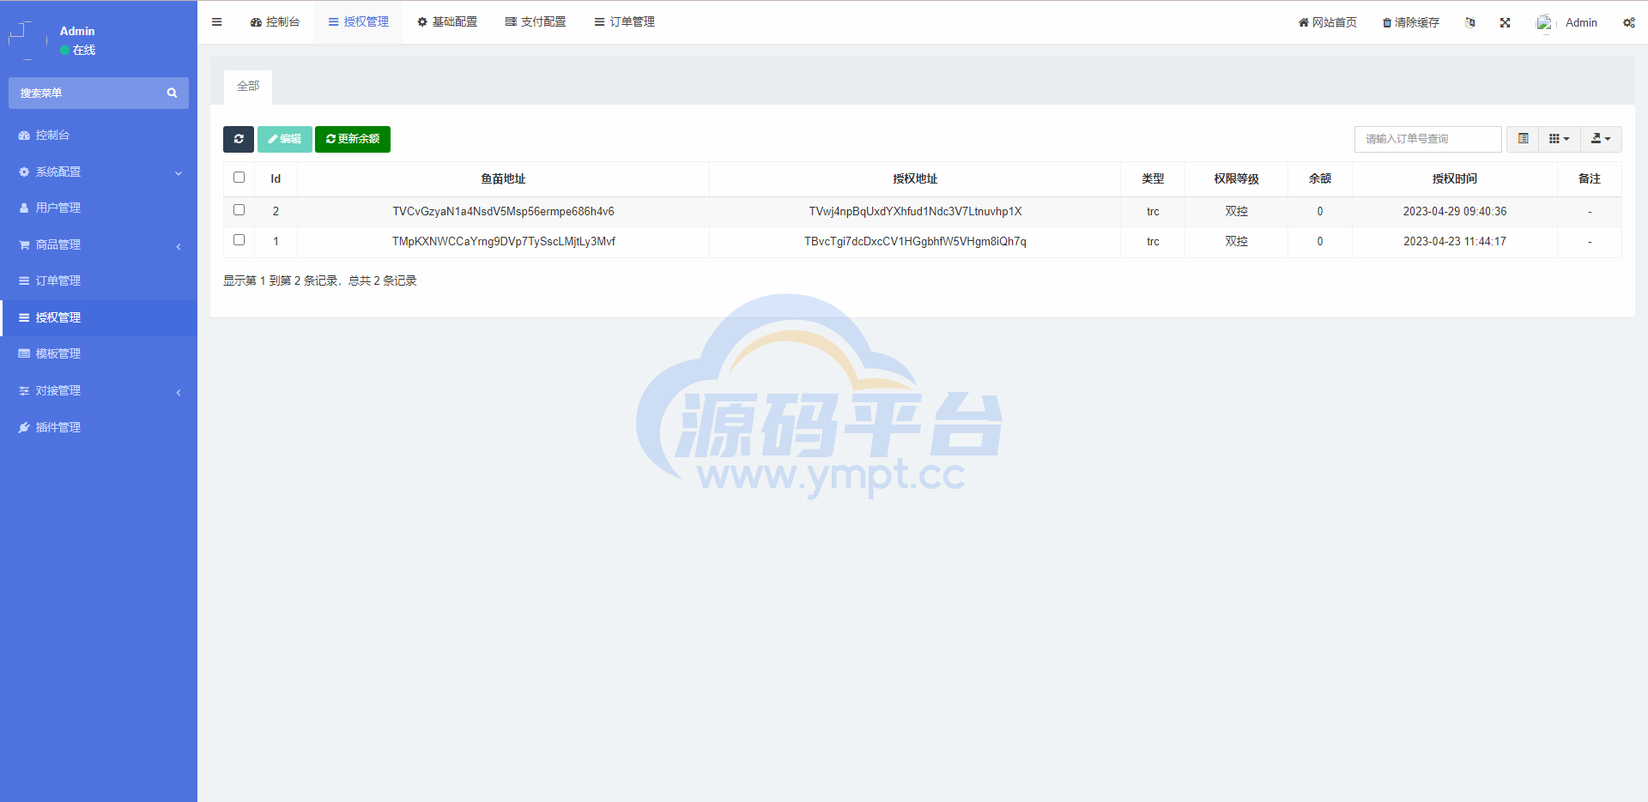
Task: Click the 权限等级 column header
Action: tap(1236, 178)
